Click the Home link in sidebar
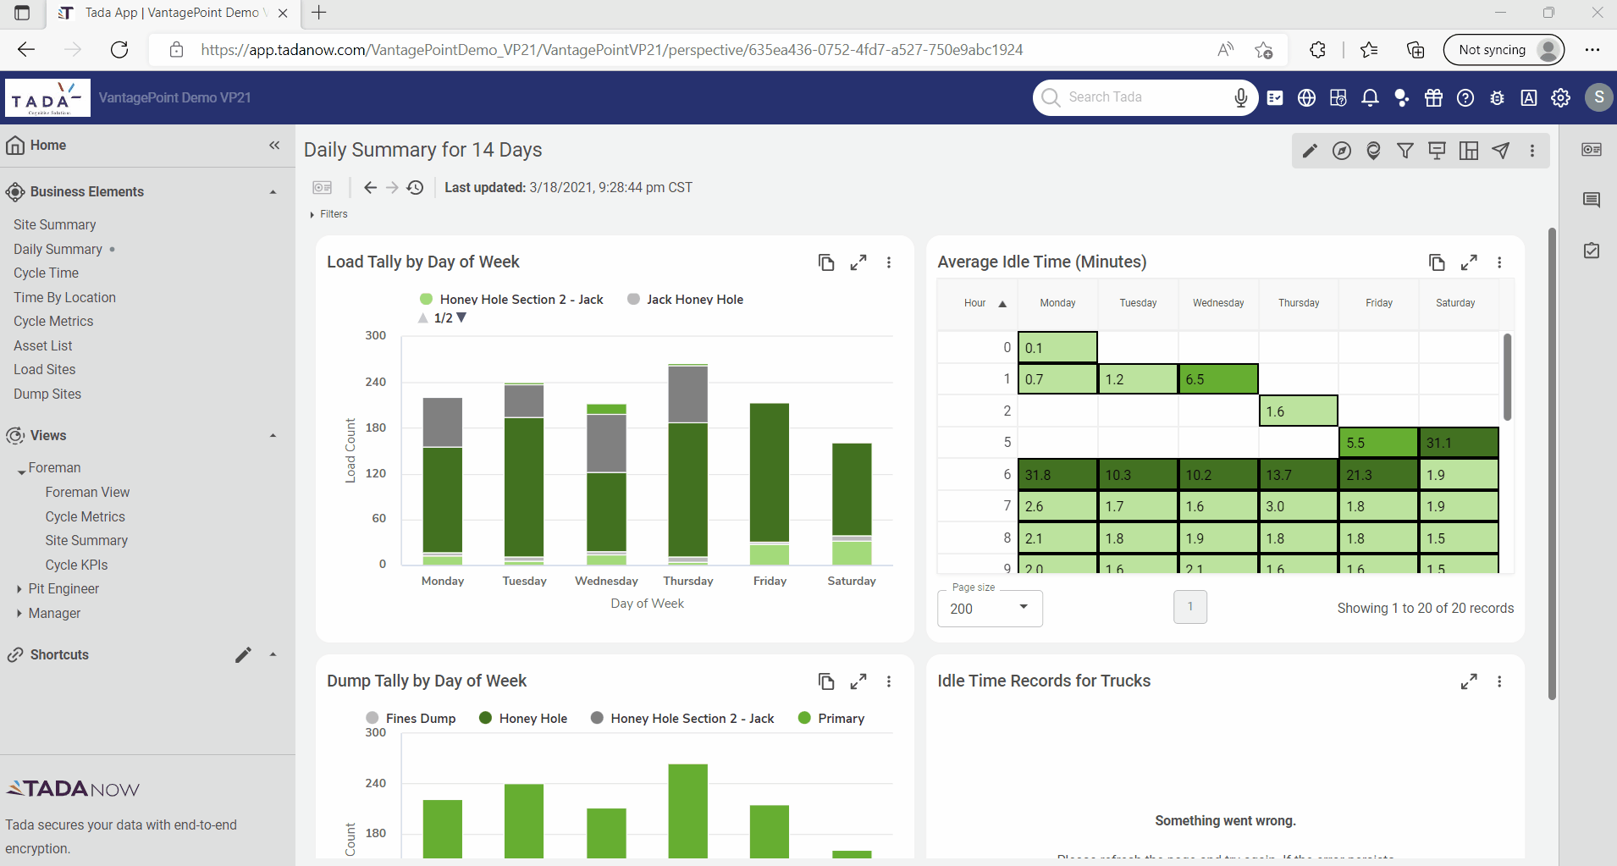Viewport: 1617px width, 866px height. [47, 146]
